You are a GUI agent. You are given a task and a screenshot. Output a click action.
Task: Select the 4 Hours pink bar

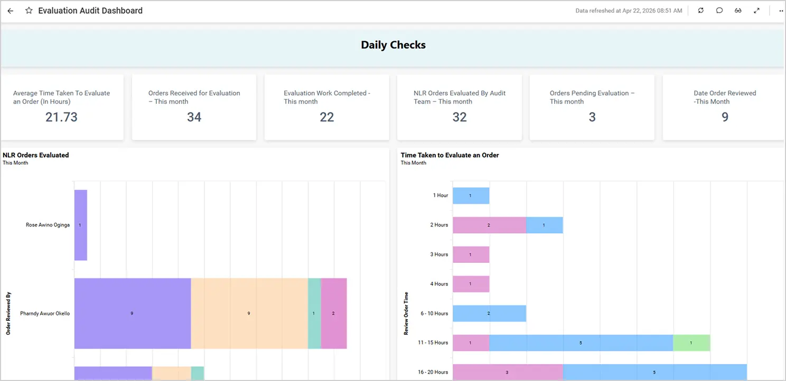471,284
